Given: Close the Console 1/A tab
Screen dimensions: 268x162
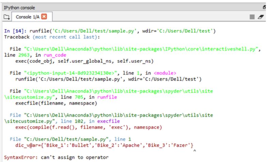Looking at the screenshot, I should click(x=44, y=17).
